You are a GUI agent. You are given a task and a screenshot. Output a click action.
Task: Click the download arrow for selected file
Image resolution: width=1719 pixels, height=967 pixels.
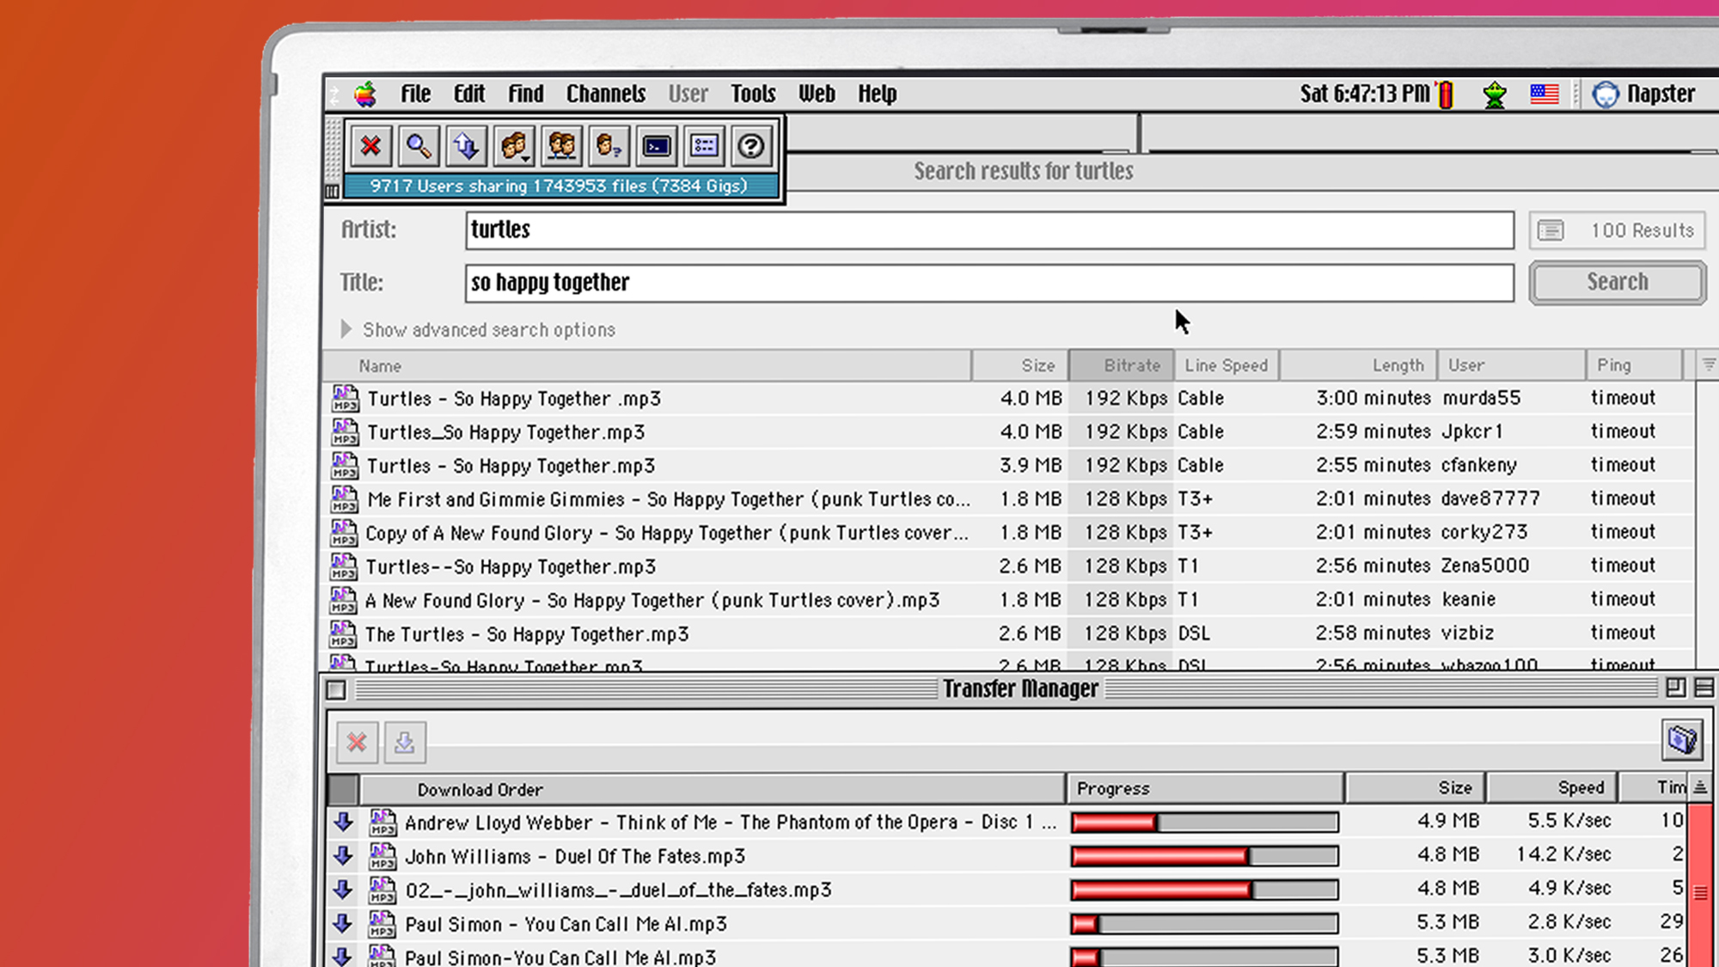[x=405, y=740]
